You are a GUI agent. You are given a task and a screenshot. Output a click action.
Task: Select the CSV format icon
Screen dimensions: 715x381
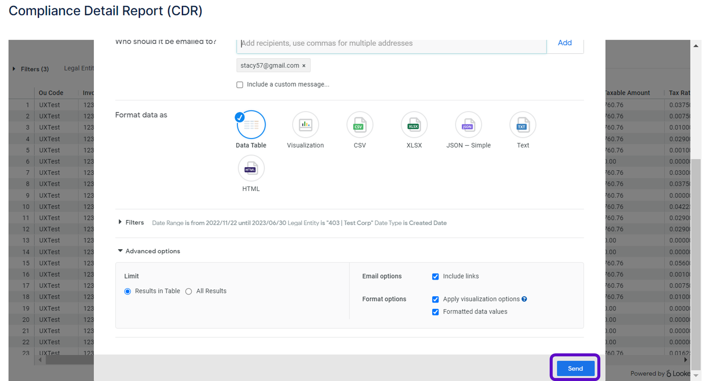tap(359, 125)
